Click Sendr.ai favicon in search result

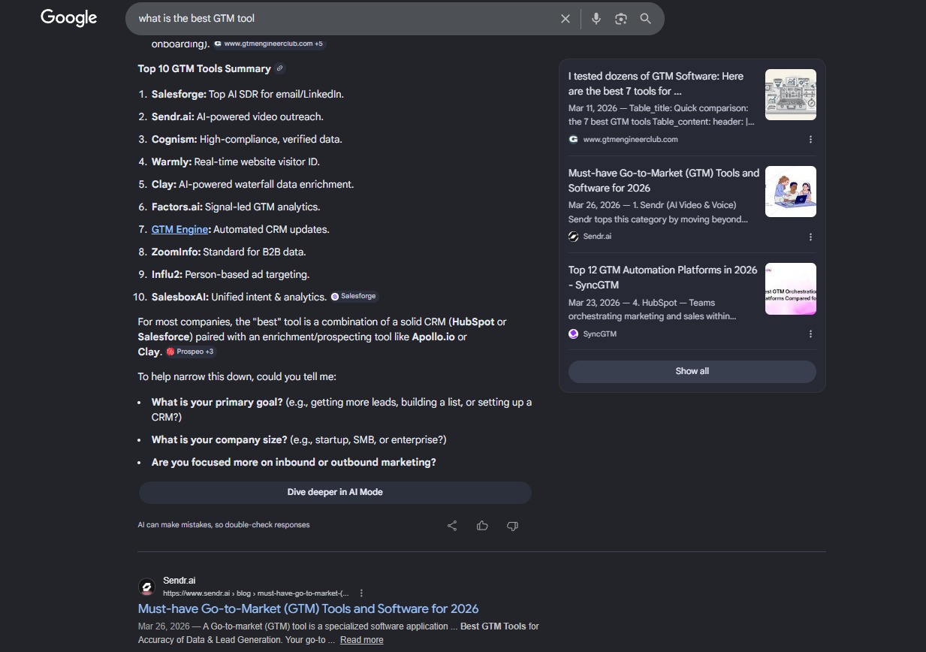click(x=148, y=587)
